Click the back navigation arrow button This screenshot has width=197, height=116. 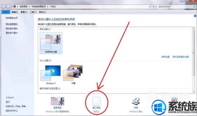(x=4, y=7)
